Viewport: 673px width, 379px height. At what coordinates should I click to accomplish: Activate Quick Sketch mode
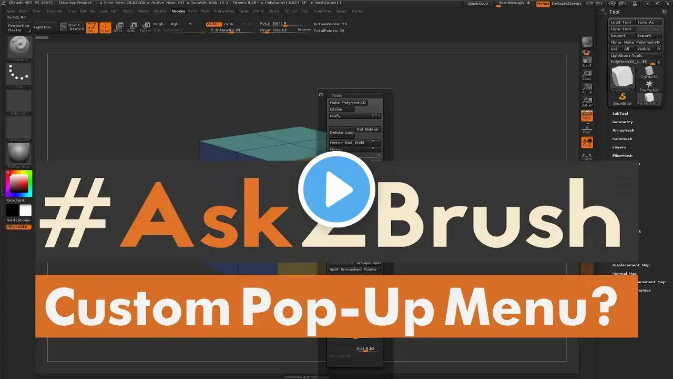tap(71, 27)
